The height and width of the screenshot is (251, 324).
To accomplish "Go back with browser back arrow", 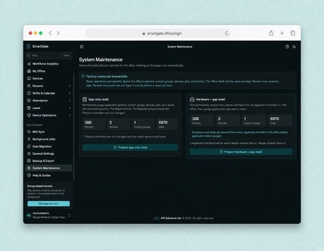I will coord(50,33).
